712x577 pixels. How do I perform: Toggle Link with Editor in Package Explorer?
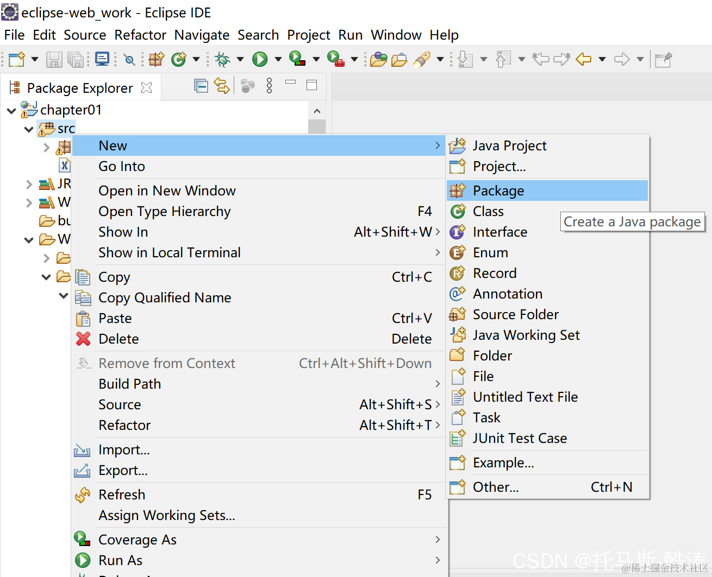(222, 86)
